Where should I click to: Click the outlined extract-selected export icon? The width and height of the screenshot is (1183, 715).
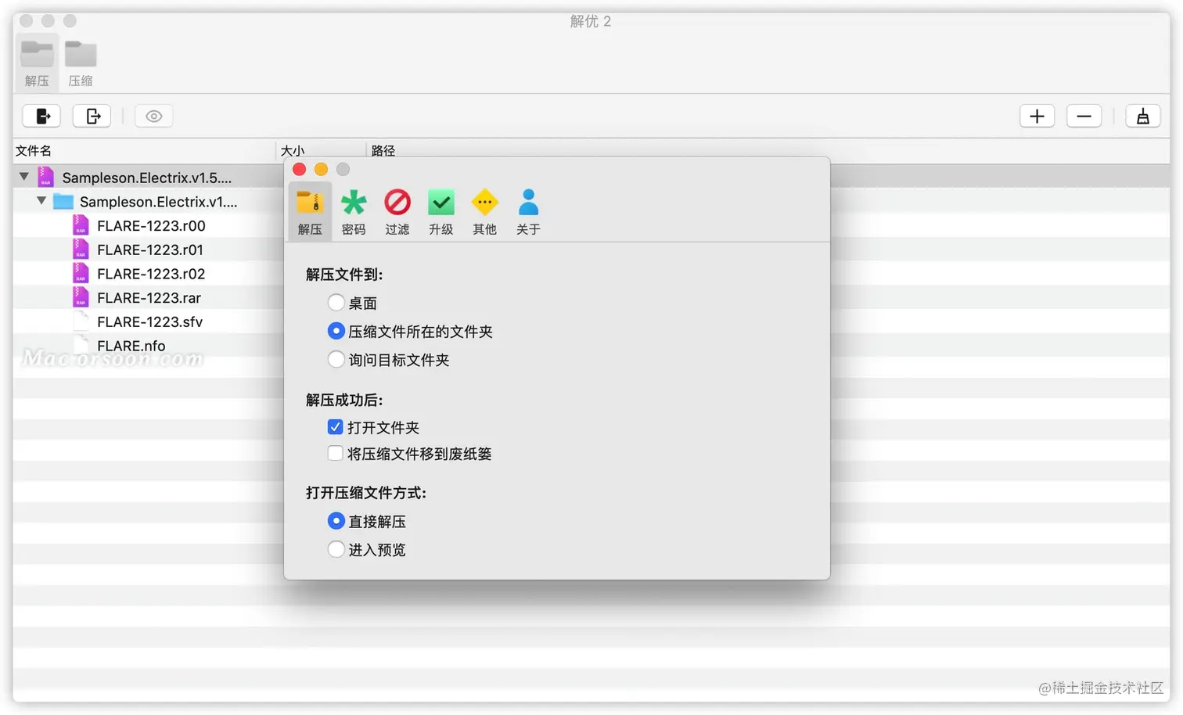point(92,116)
